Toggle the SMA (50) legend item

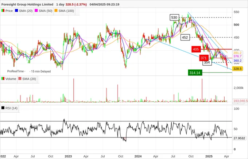click(44, 11)
